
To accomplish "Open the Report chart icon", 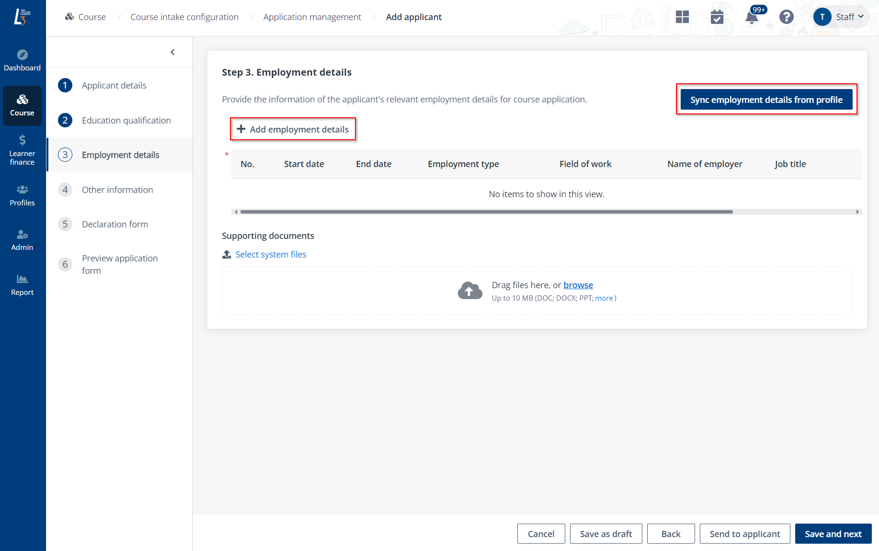I will pos(22,279).
